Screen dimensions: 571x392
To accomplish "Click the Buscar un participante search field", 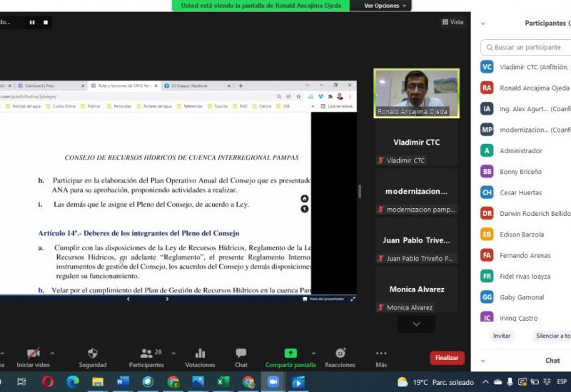I will pos(528,47).
